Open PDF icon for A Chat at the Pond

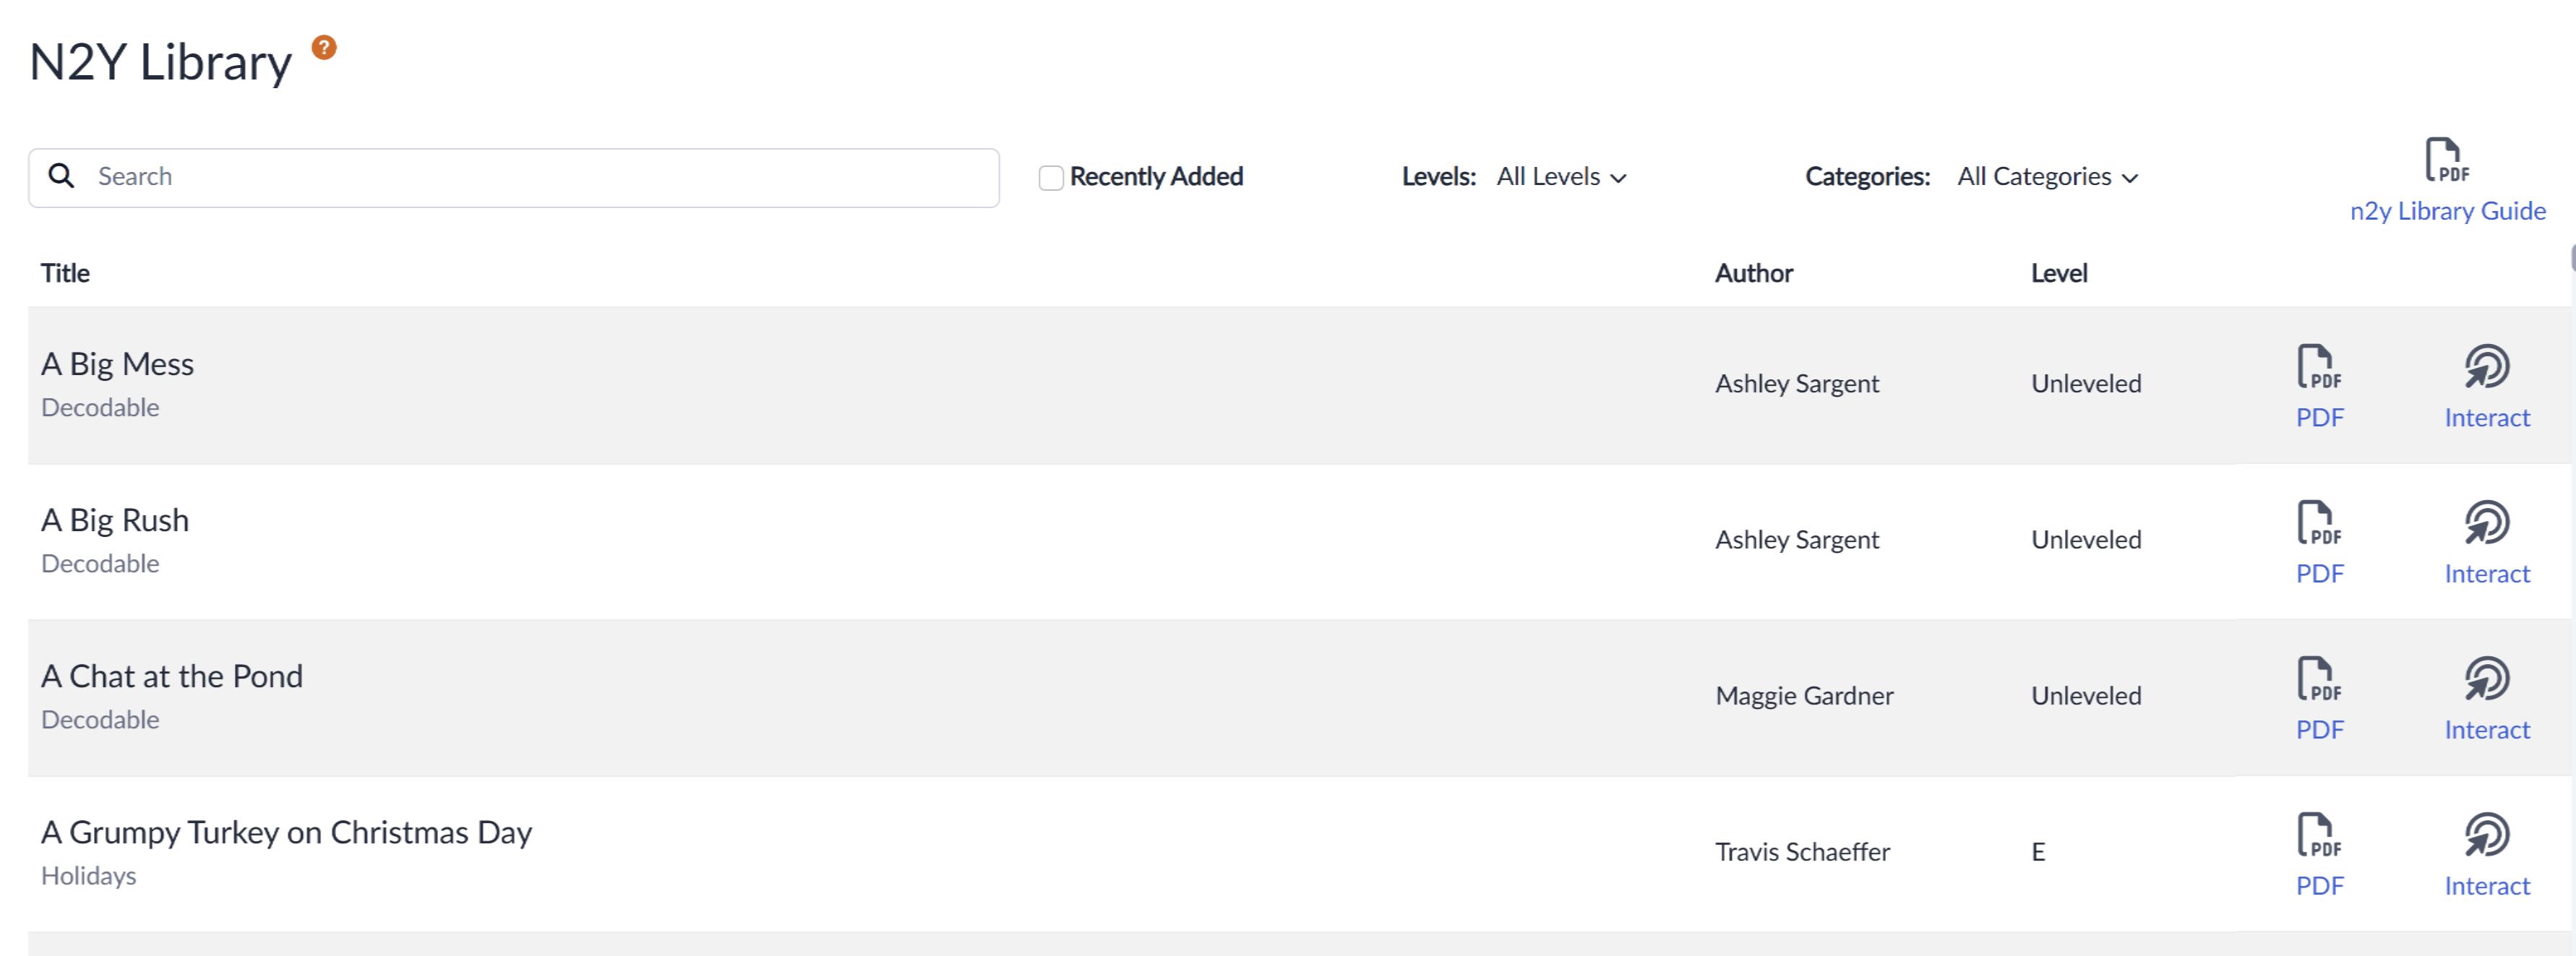(2319, 678)
